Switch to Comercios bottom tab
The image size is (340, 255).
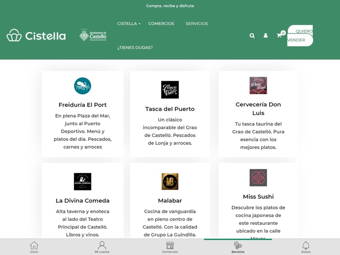pos(170,247)
